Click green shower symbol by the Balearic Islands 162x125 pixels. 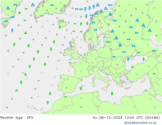81,89
